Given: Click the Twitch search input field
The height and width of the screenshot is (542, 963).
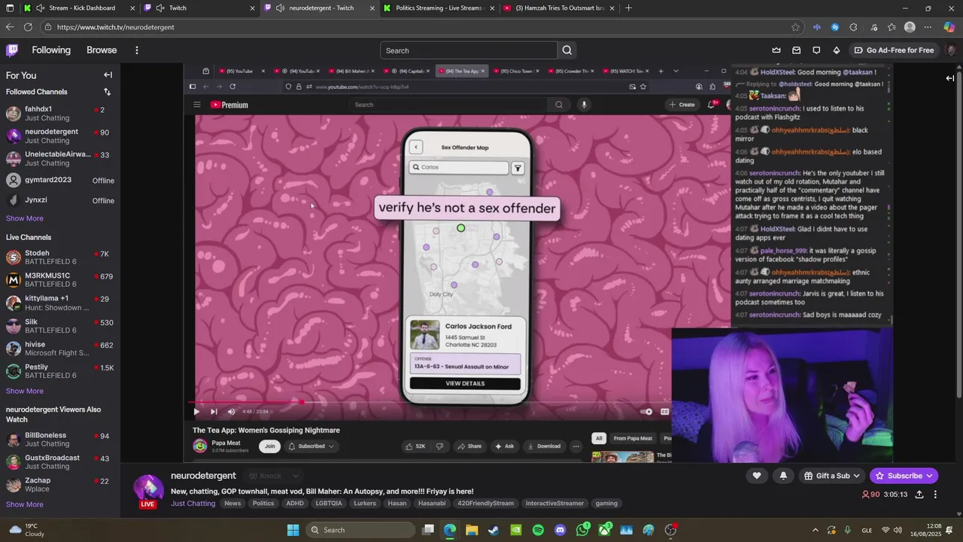Looking at the screenshot, I should point(469,50).
